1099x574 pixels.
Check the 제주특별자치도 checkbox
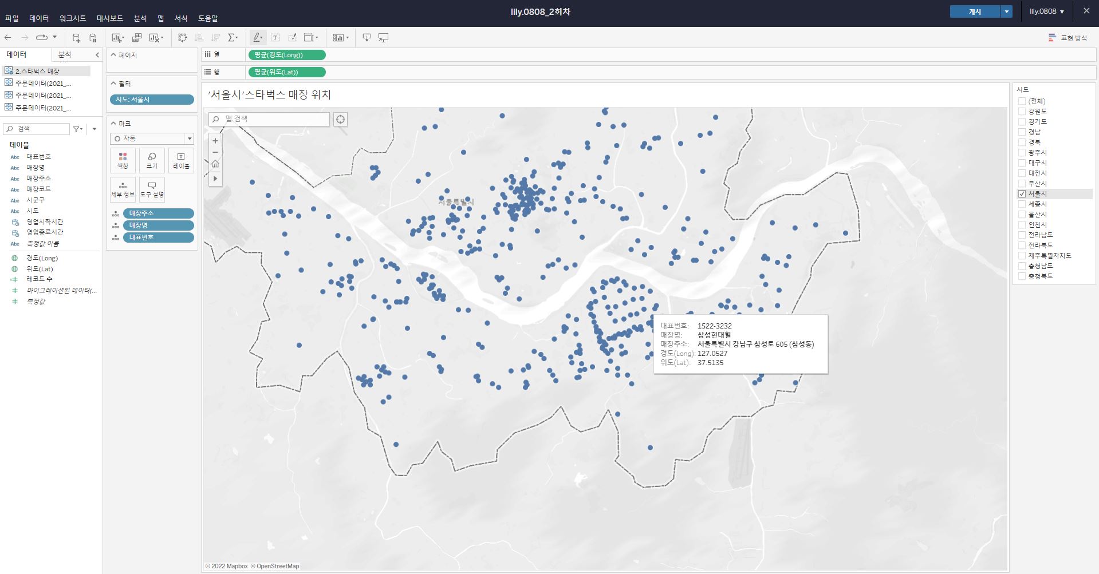click(1022, 256)
